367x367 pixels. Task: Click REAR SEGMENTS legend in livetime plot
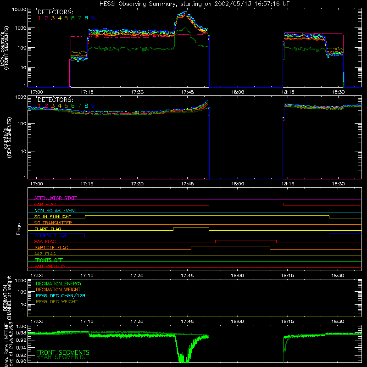tap(61, 357)
